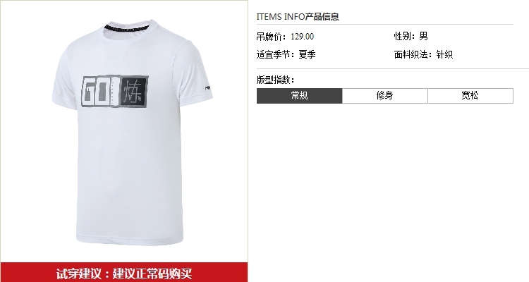The image size is (529, 282).
Task: Click the black collar trim of shirt
Action: [127, 27]
